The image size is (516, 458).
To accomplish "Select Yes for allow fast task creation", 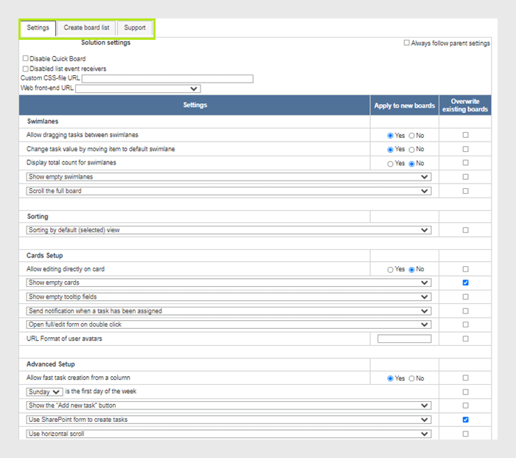I will click(x=390, y=378).
